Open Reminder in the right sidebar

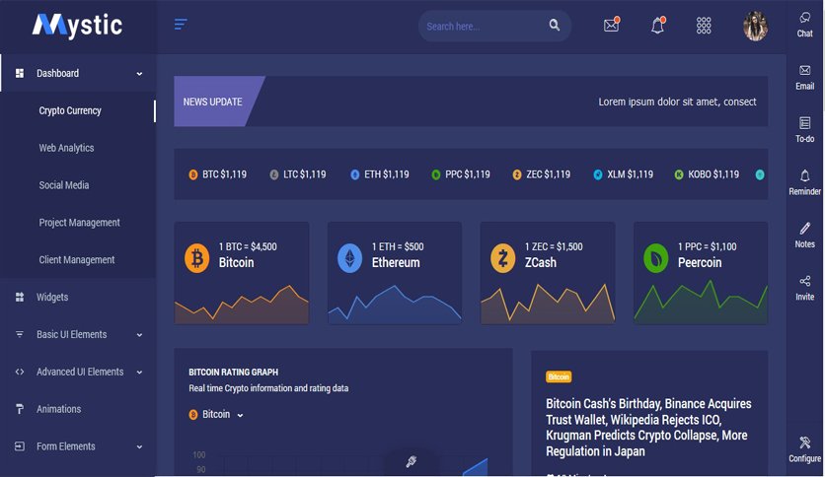[x=804, y=182]
